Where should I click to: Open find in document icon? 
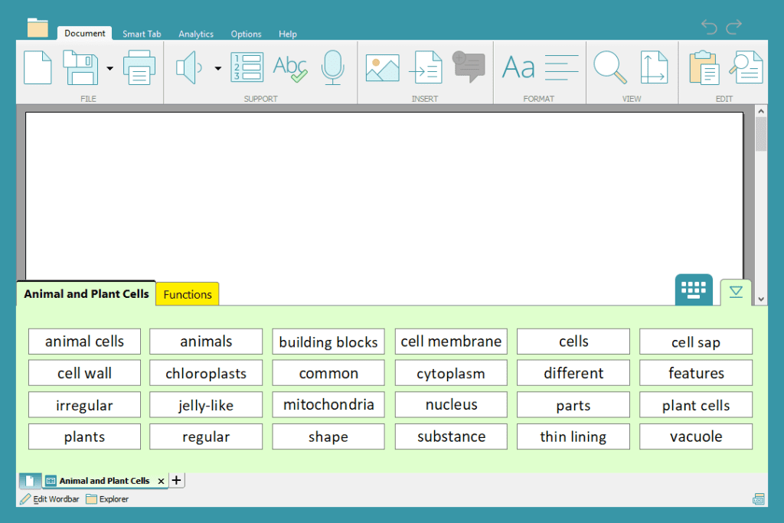pos(746,67)
